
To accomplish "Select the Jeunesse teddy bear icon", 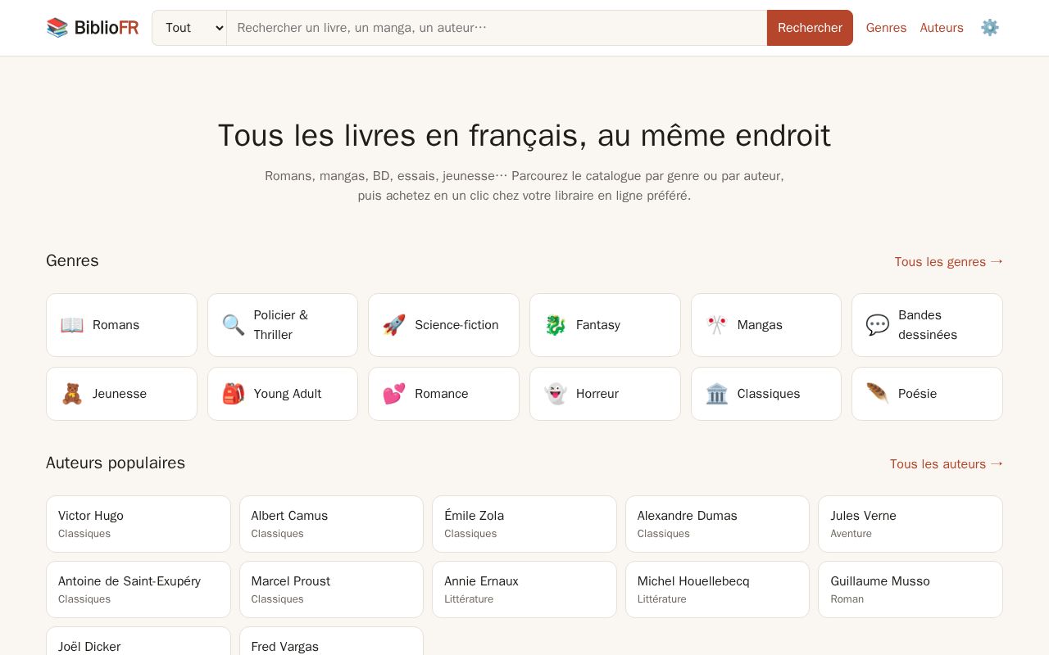I will [x=72, y=394].
